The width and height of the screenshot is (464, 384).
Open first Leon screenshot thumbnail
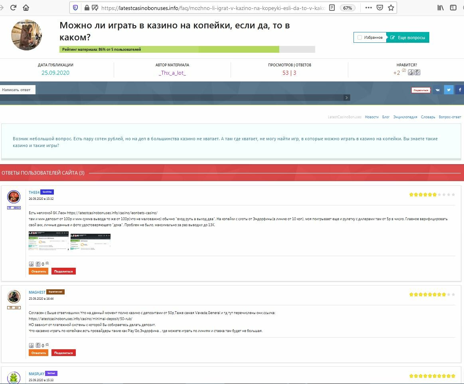[x=48, y=241]
